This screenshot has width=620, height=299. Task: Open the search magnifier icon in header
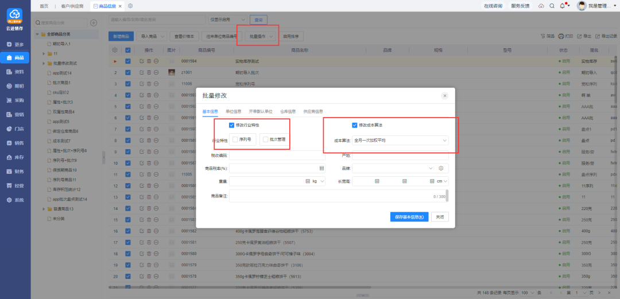click(552, 6)
